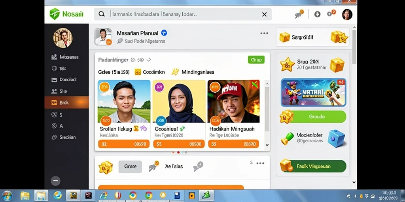
Task: Click the clock icon next to Padaniminger
Action: (133, 60)
